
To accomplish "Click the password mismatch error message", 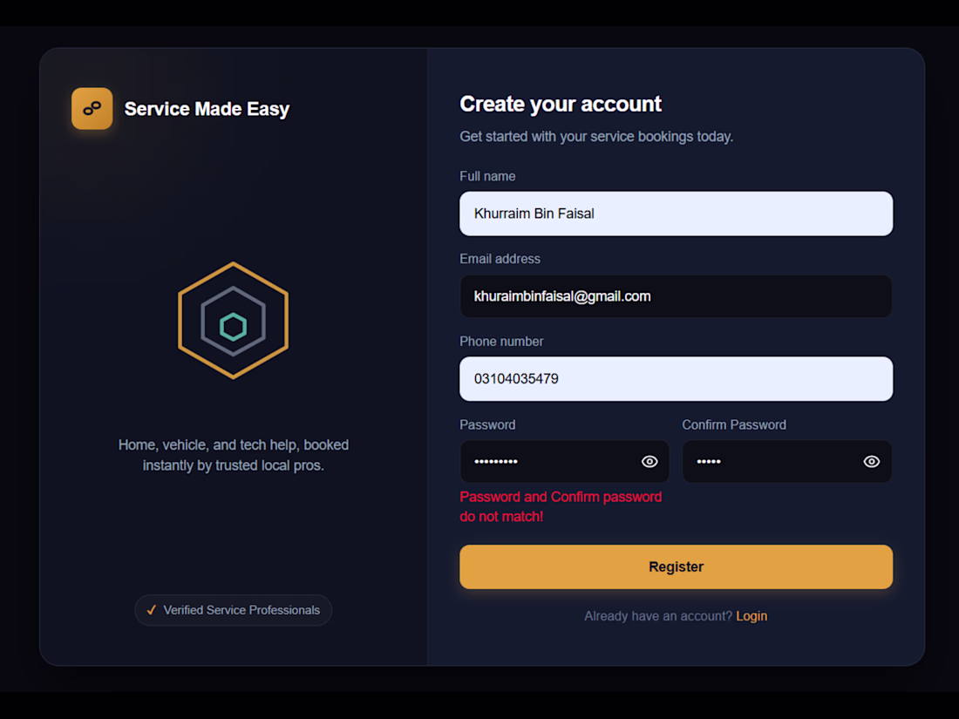I will pyautogui.click(x=561, y=506).
